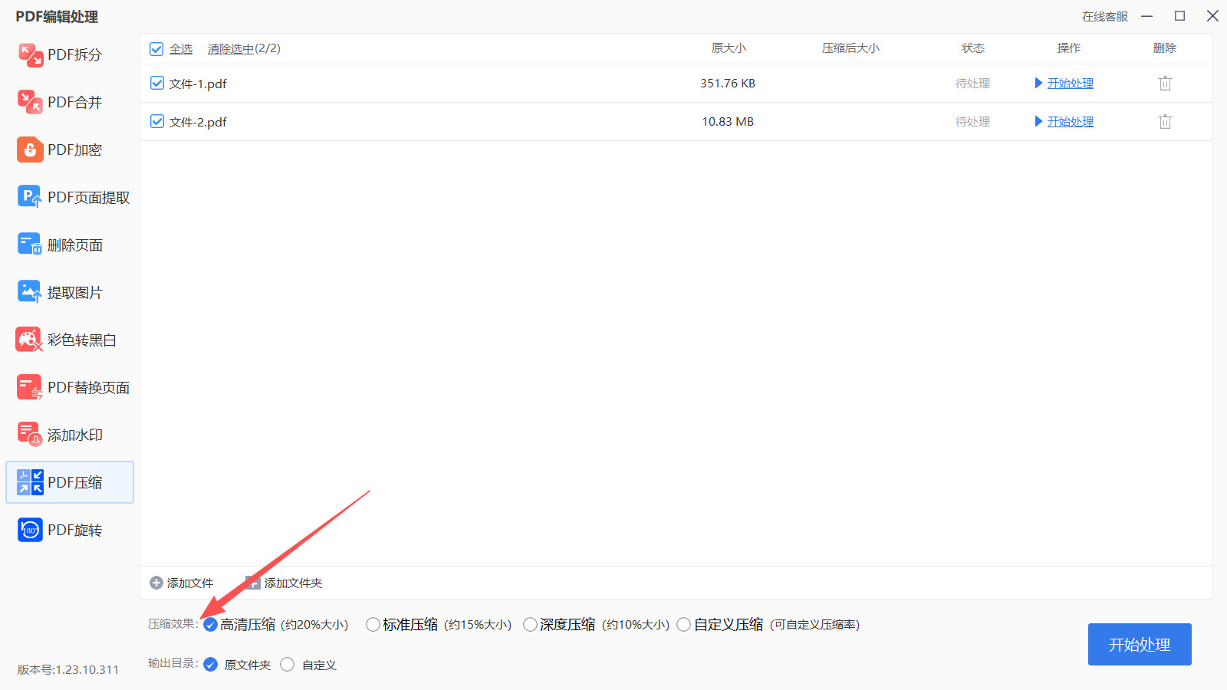
Task: Click the blue 开始处理 button
Action: click(1140, 645)
